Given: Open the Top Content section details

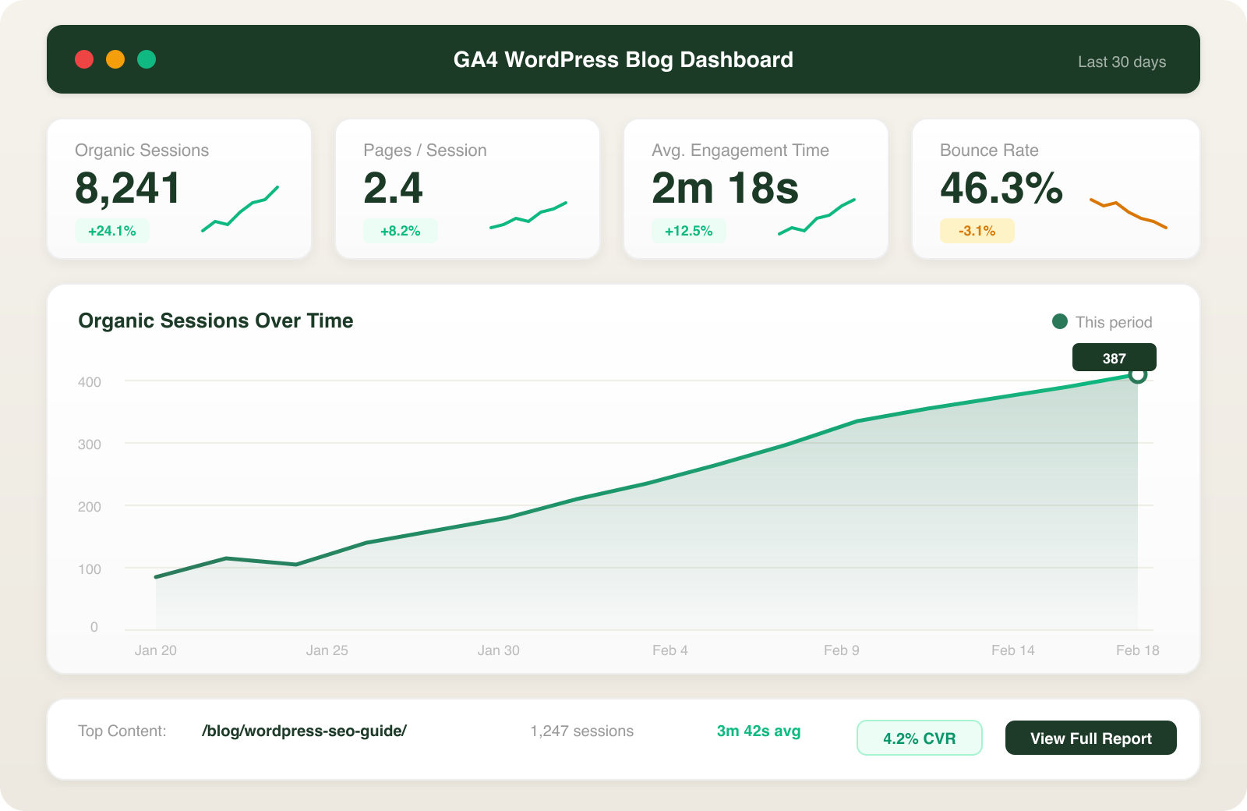Looking at the screenshot, I should pos(122,731).
